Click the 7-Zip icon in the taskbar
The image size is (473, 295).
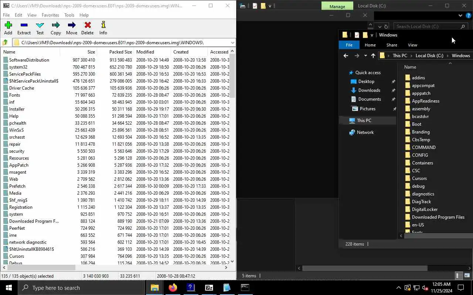click(209, 288)
